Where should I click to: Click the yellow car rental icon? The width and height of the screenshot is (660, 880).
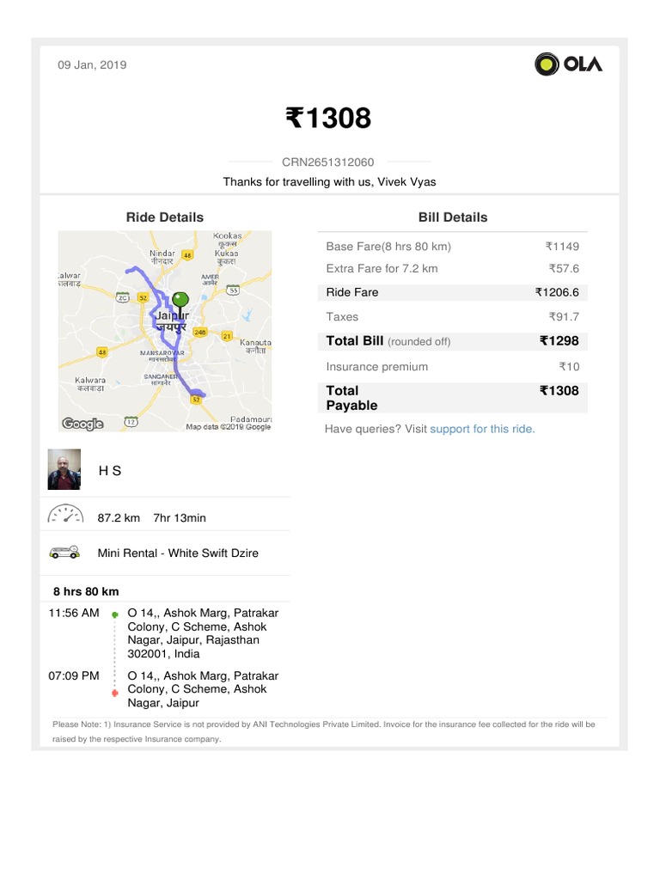(64, 553)
